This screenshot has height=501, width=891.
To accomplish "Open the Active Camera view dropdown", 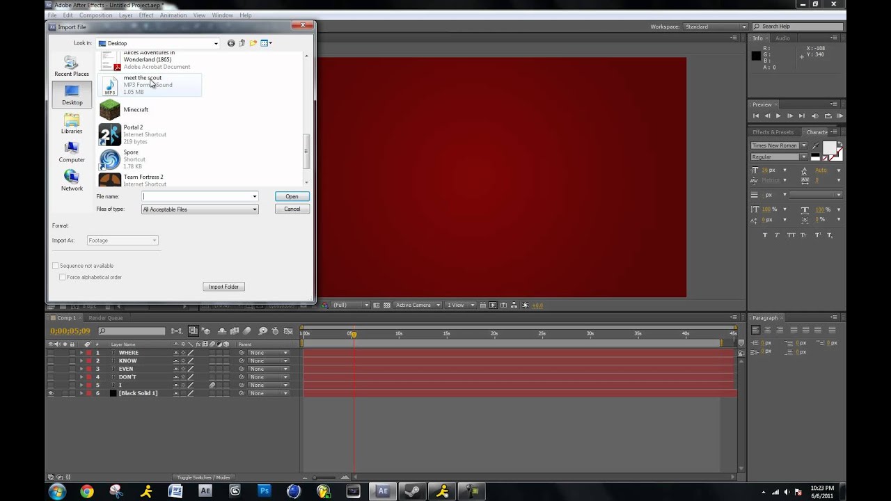I will (x=418, y=305).
